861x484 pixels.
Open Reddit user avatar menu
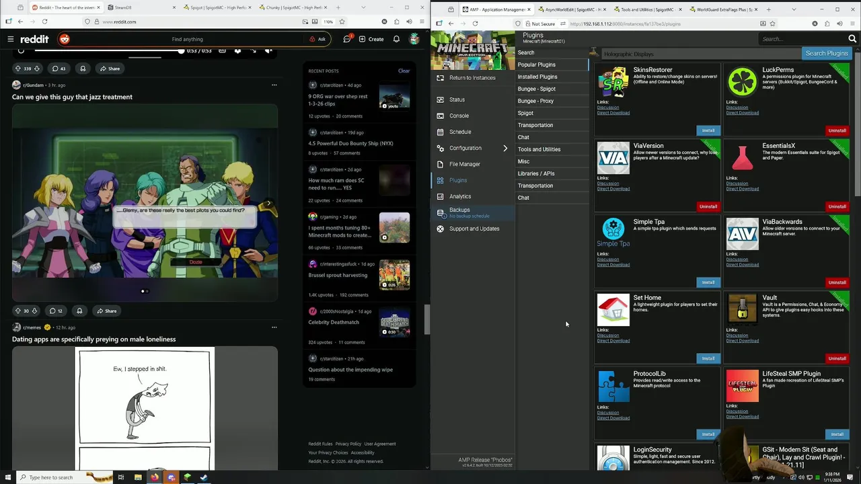414,39
